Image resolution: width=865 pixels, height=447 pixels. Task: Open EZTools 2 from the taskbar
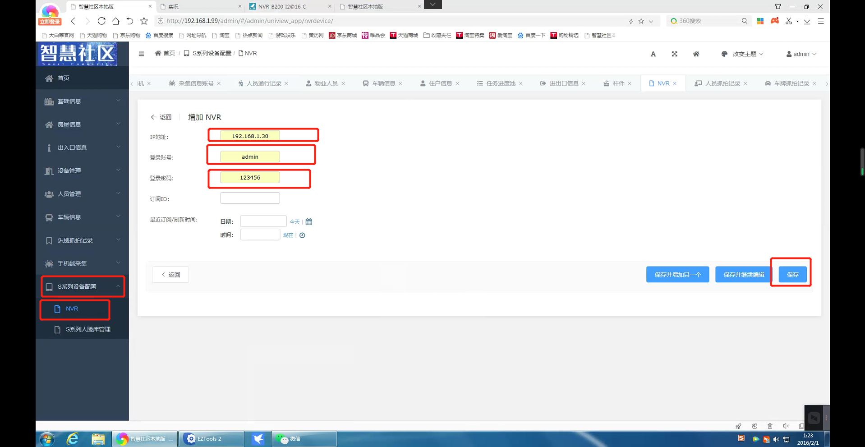click(x=211, y=438)
